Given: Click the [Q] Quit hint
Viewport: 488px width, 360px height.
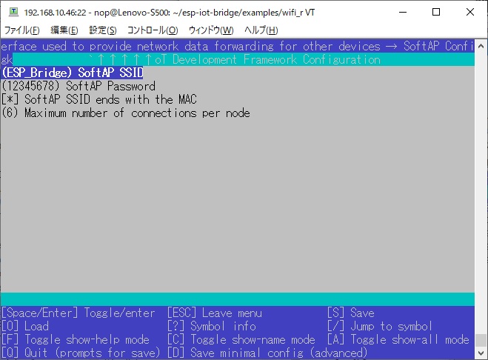Looking at the screenshot, I should point(81,353).
